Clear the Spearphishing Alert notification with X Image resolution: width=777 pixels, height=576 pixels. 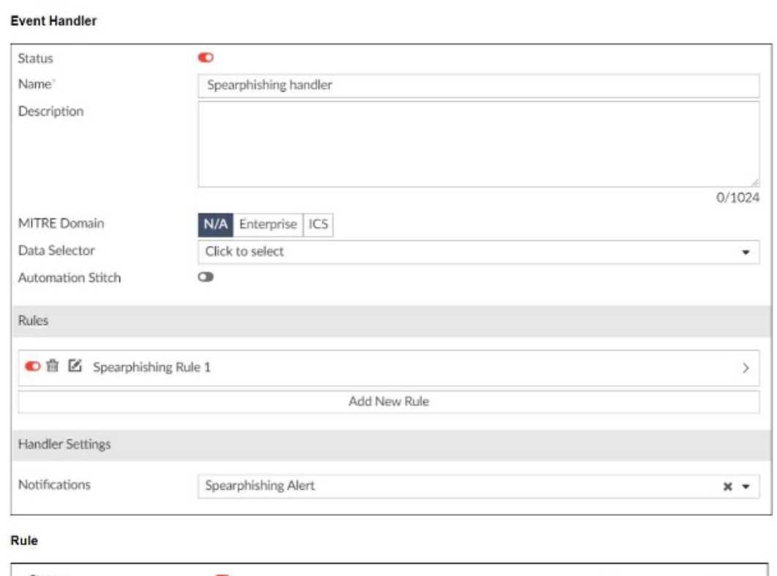pos(728,486)
